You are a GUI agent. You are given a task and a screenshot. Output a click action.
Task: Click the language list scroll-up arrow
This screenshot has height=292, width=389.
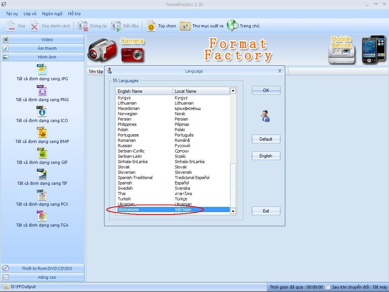(x=233, y=90)
